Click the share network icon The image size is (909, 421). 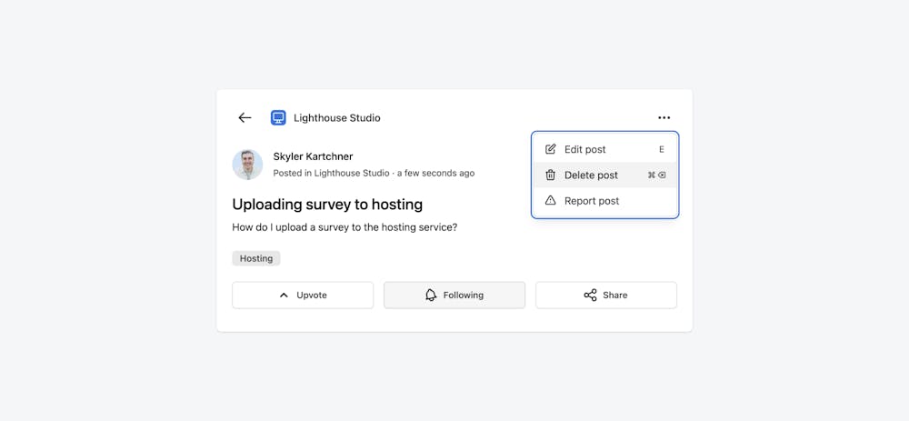(x=590, y=296)
